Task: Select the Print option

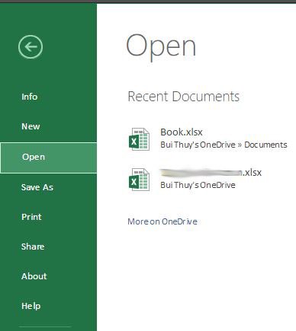Action: [x=31, y=217]
